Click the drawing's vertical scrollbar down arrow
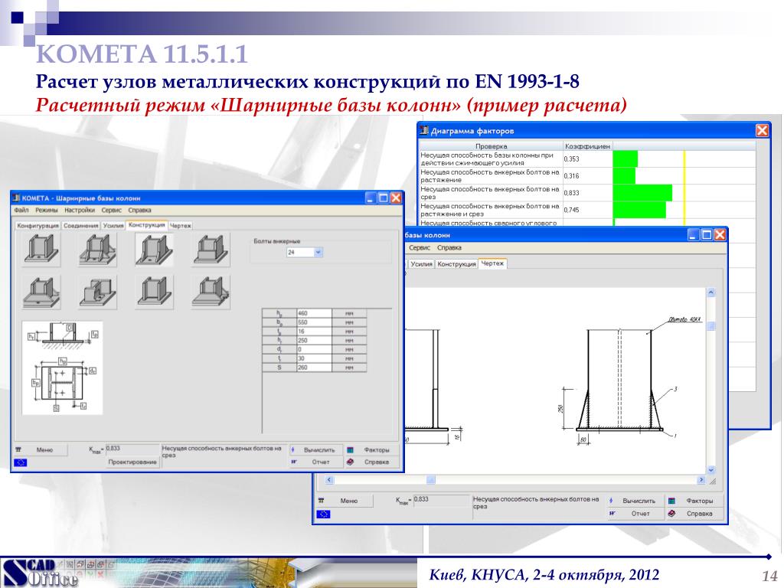This screenshot has height=588, width=784. pyautogui.click(x=710, y=469)
